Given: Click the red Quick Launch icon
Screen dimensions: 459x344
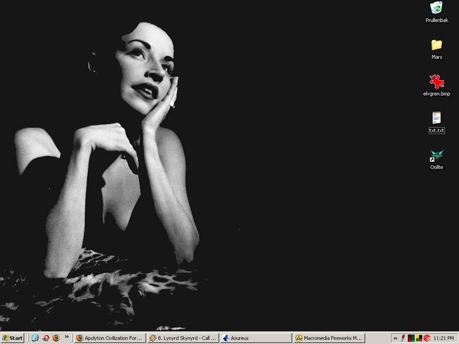Looking at the screenshot, I should pyautogui.click(x=45, y=338).
